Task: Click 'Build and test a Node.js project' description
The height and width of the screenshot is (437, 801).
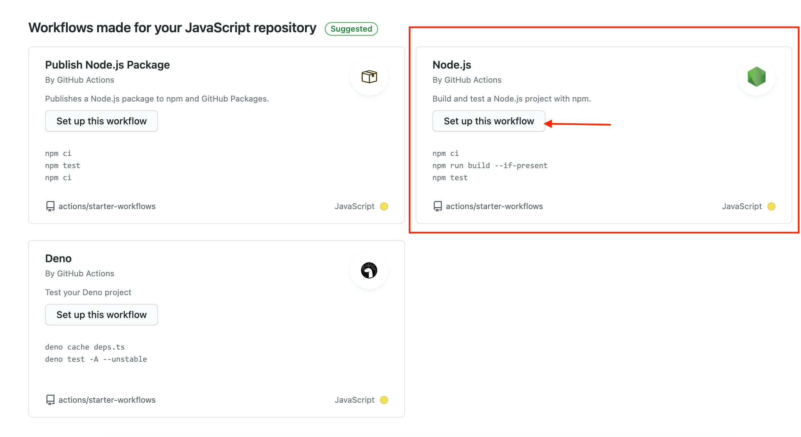Action: pos(511,99)
